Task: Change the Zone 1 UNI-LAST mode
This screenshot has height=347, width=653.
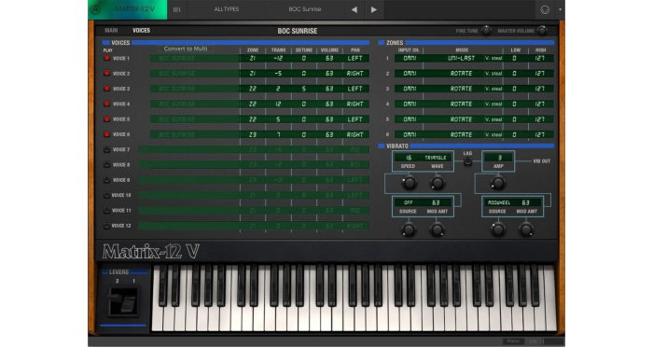Action: (x=462, y=59)
